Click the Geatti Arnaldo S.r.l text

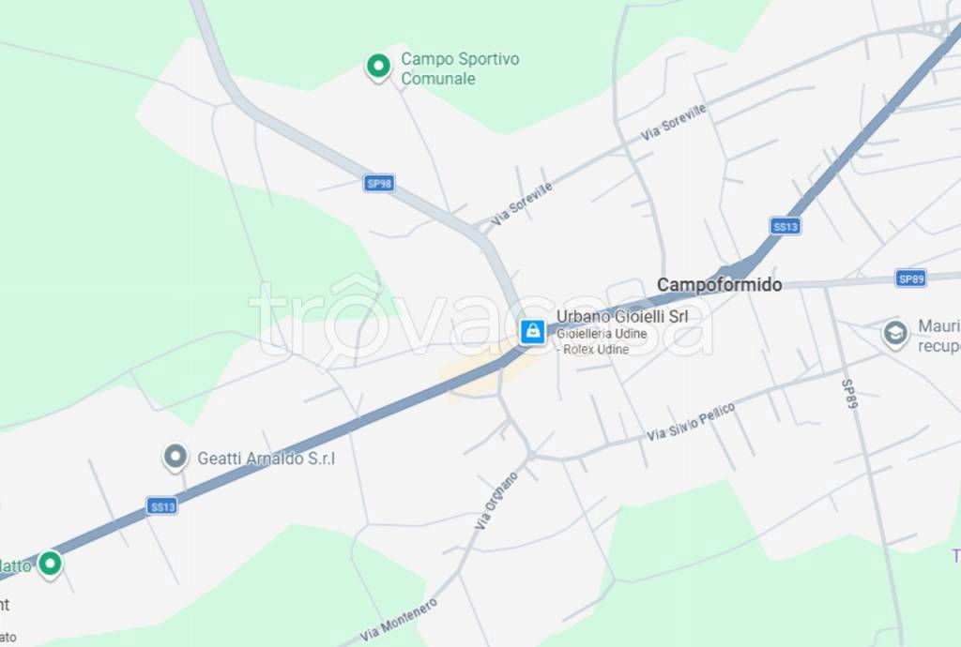pyautogui.click(x=266, y=459)
